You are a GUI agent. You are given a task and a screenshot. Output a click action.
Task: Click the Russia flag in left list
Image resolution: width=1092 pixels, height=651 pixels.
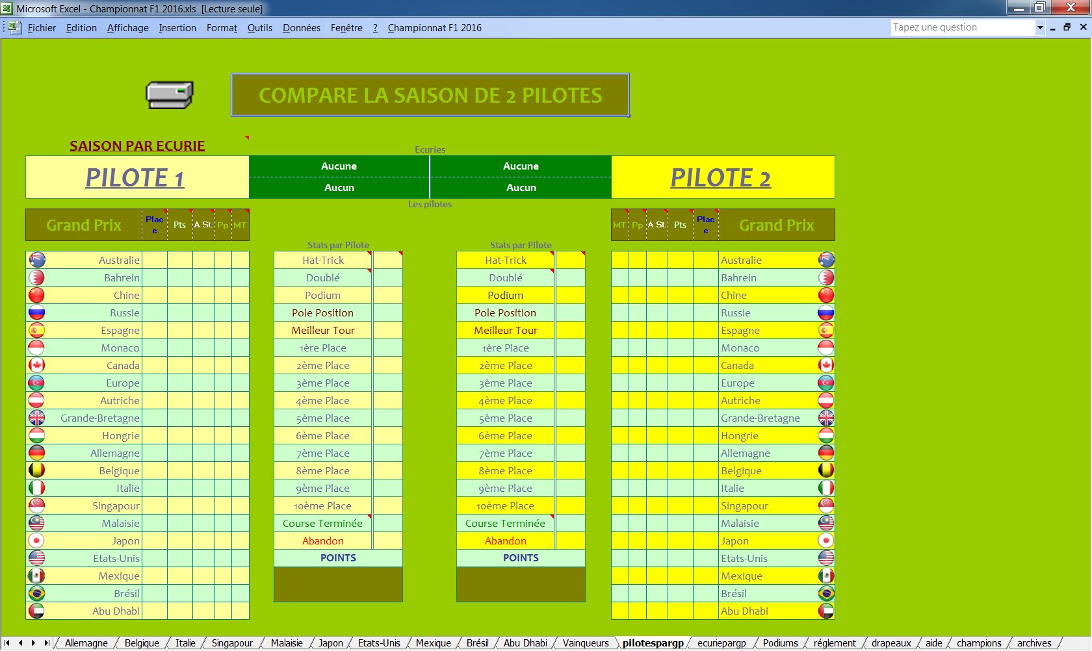pos(37,313)
